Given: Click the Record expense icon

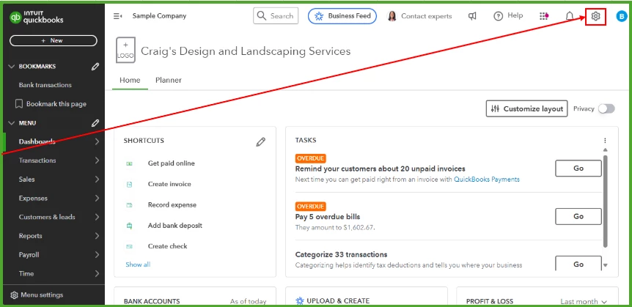Looking at the screenshot, I should click(x=129, y=205).
